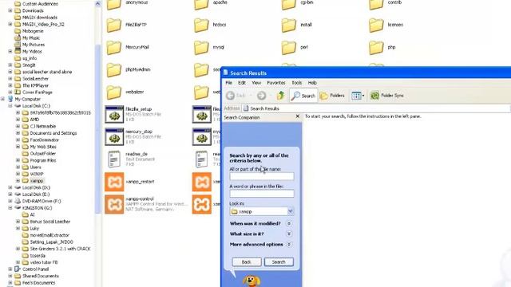Open the Favorites menu
This screenshot has height=287, width=511.
[x=276, y=83]
